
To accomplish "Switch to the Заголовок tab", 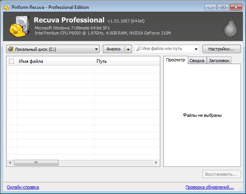I will [x=219, y=61].
